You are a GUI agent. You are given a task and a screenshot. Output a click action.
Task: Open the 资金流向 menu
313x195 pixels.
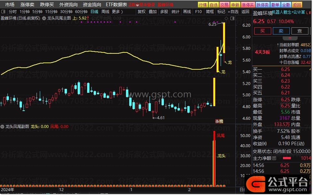[x=92, y=5]
